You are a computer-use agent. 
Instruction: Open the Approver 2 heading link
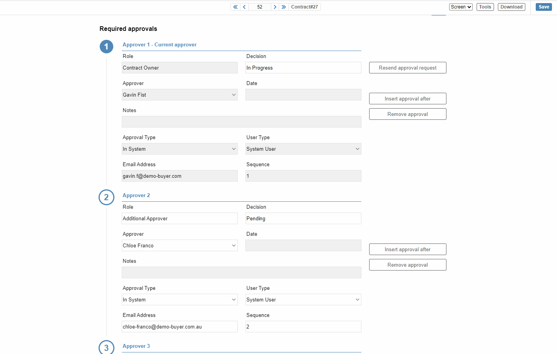click(136, 195)
